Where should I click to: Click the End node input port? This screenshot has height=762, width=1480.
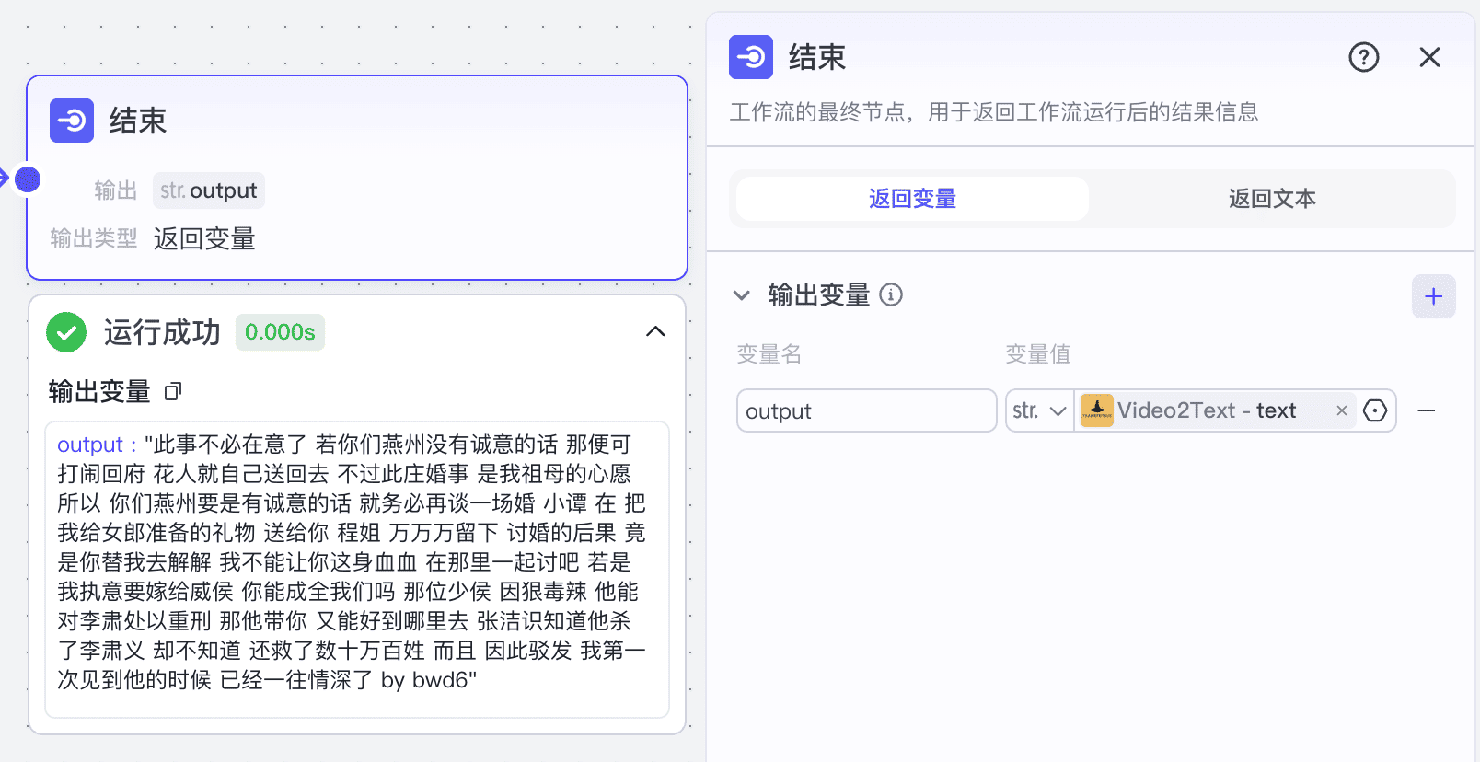(28, 179)
